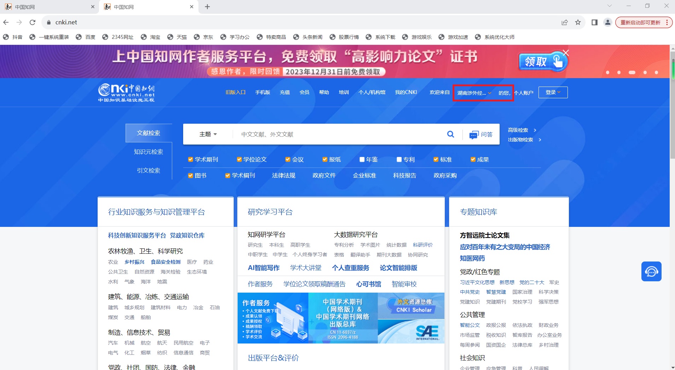Uncheck the 图书 checkbox
This screenshot has width=675, height=370.
191,175
